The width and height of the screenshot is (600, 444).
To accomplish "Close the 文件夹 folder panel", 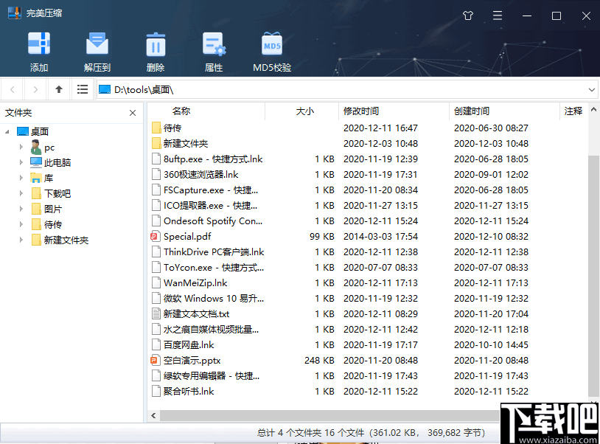I will tap(133, 113).
